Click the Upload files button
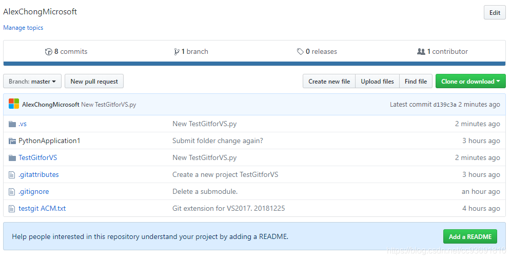The width and height of the screenshot is (511, 260). coord(377,82)
